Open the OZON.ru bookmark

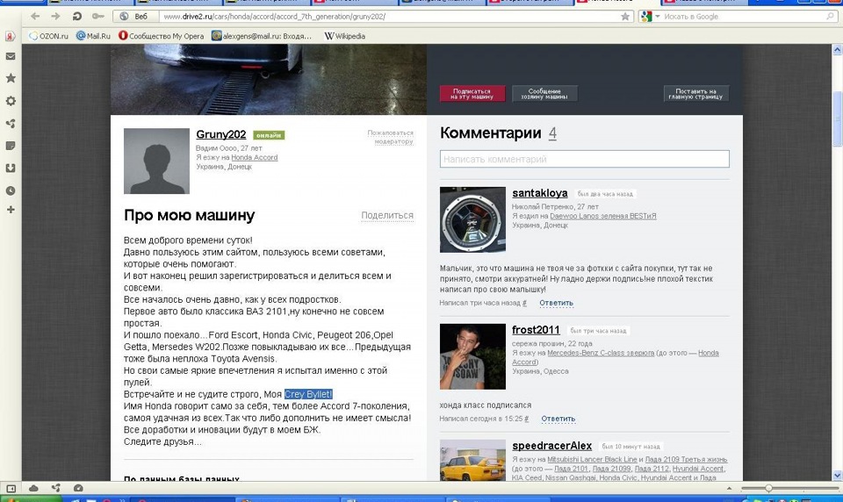coord(48,36)
